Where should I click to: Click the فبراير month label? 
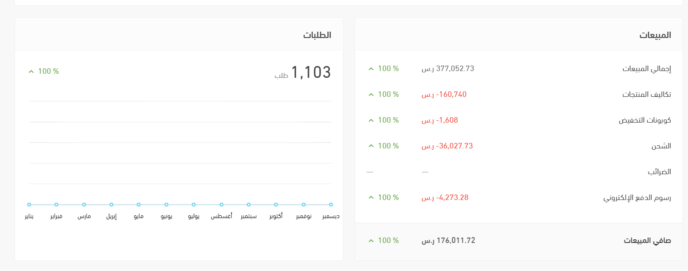56,217
